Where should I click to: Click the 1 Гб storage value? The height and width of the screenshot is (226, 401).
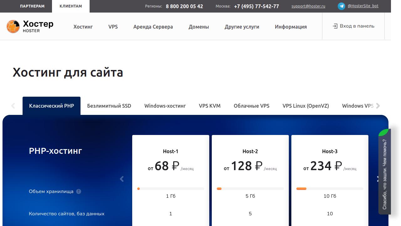(x=171, y=196)
